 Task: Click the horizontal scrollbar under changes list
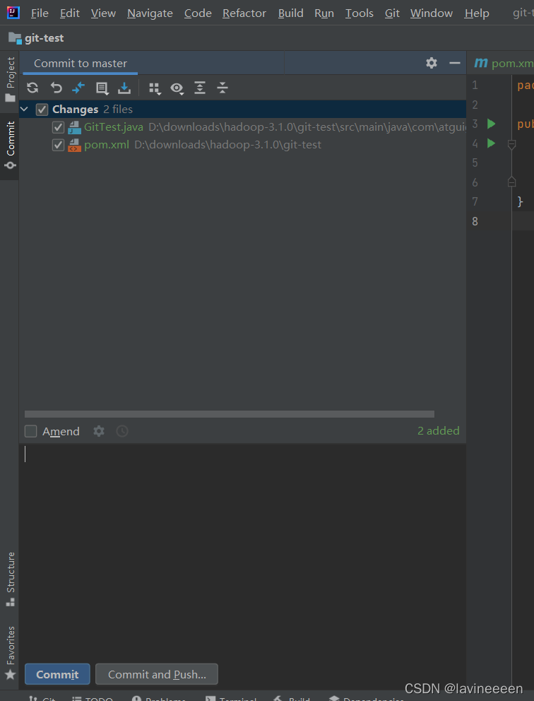click(230, 414)
